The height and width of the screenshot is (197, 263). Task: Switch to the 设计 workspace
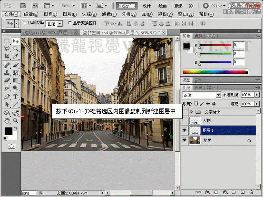click(x=146, y=6)
